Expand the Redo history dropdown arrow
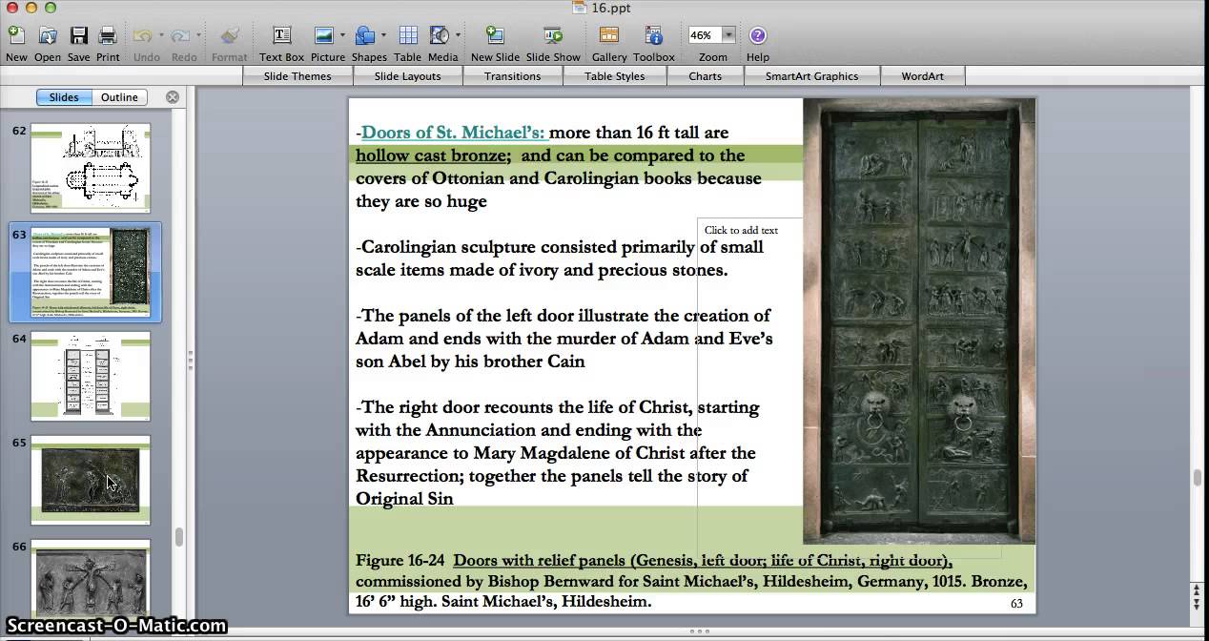The image size is (1209, 641). pyautogui.click(x=198, y=35)
